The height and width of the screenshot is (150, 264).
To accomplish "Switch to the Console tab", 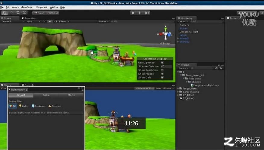I will 28,85.
